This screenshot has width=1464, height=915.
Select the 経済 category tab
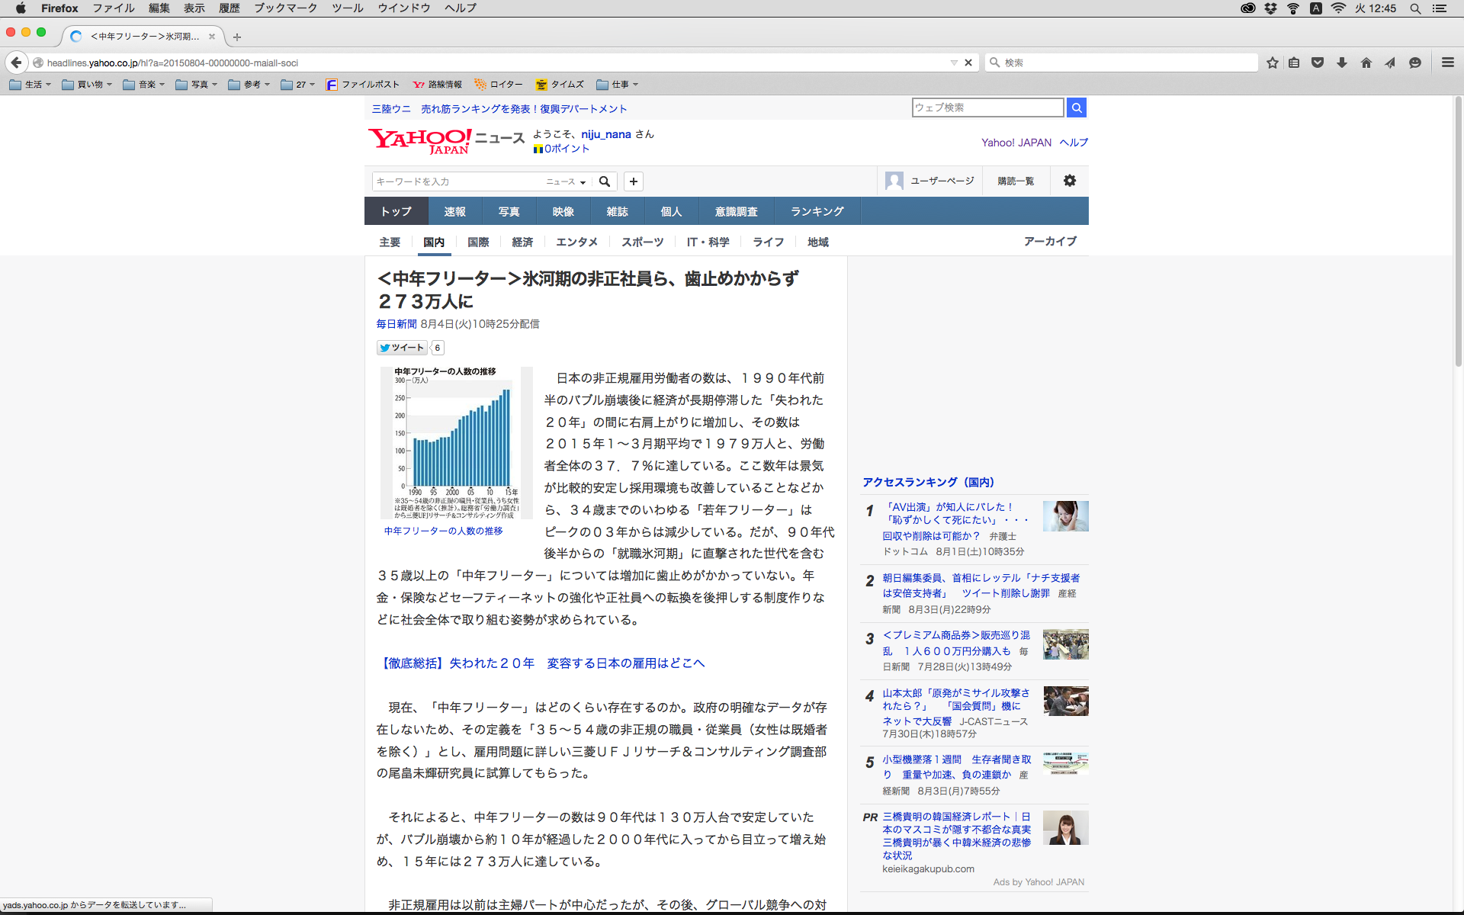[522, 242]
